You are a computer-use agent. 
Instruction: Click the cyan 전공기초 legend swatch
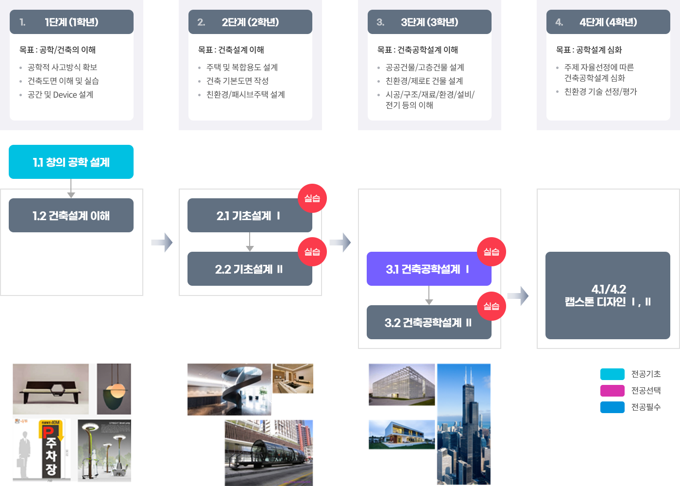click(x=612, y=374)
